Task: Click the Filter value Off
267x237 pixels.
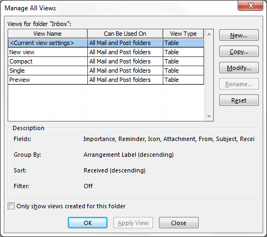Action: click(x=88, y=186)
